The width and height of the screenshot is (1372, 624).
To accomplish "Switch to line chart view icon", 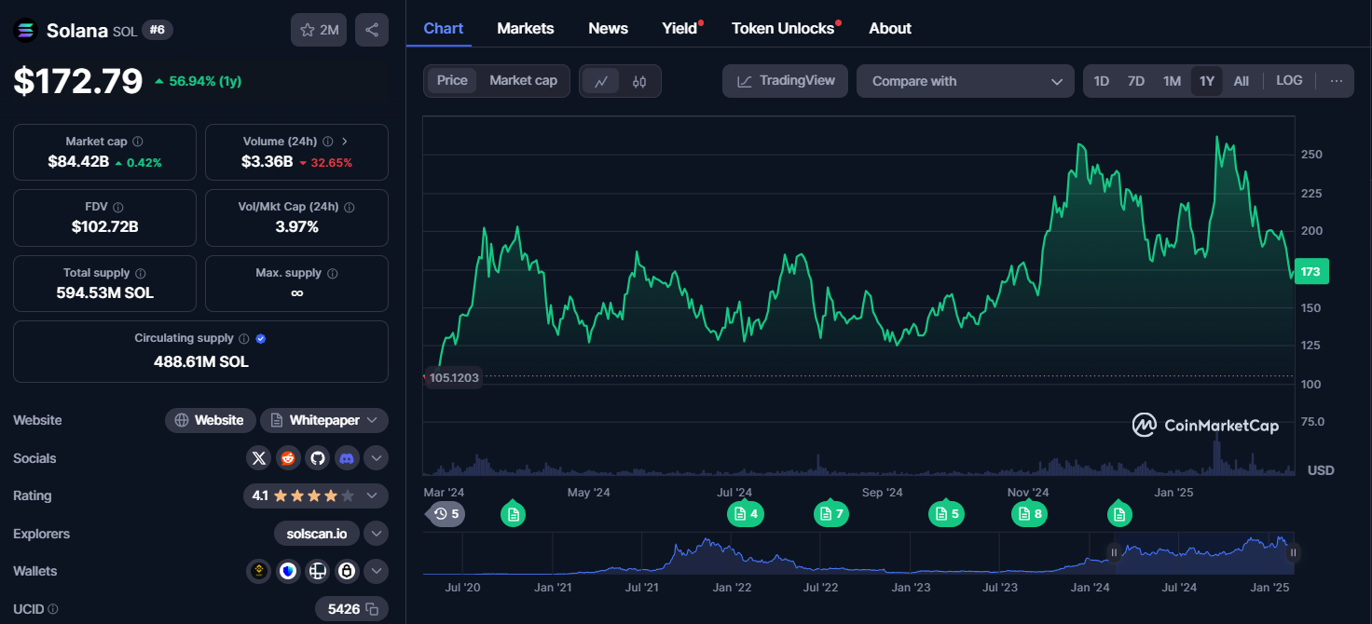I will point(601,81).
